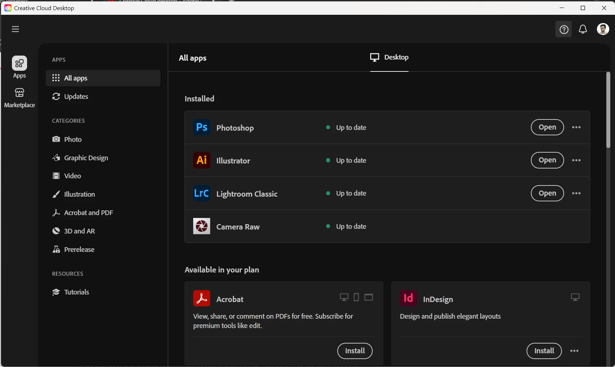The height and width of the screenshot is (367, 615).
Task: Close the Creative Cloud Desktop window
Action: (604, 8)
